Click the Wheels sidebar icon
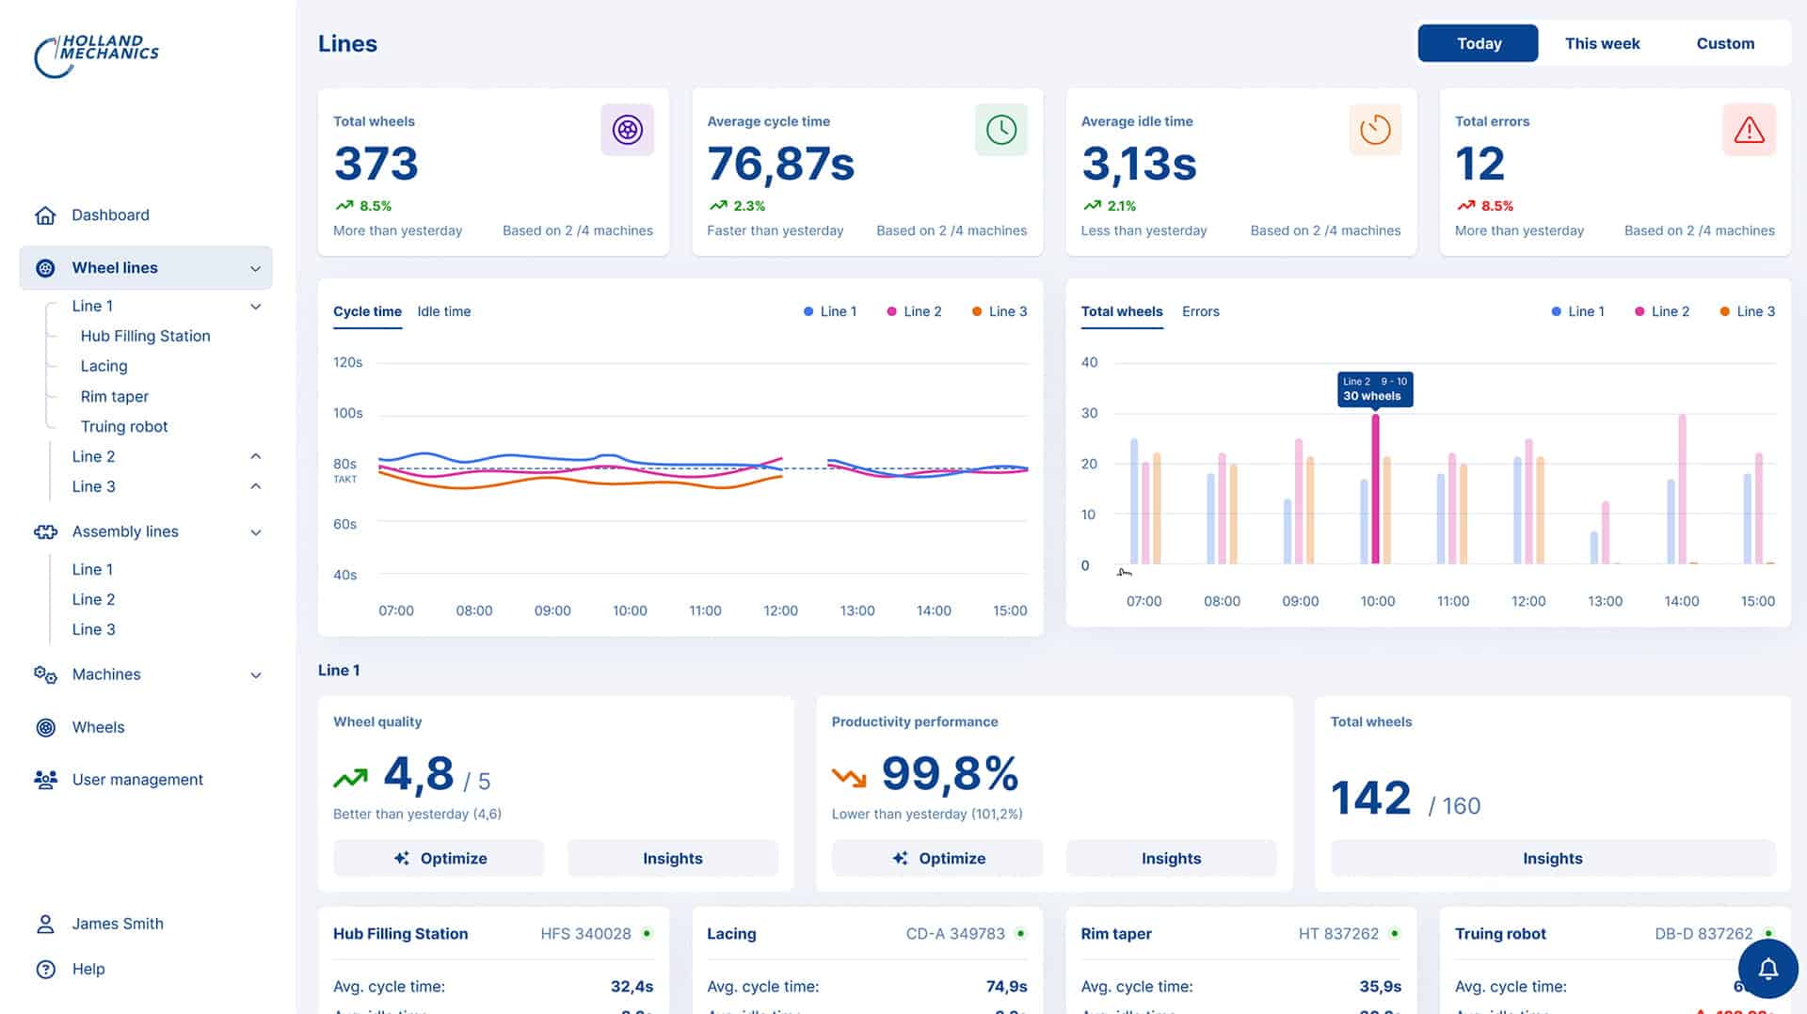The image size is (1807, 1014). point(45,727)
